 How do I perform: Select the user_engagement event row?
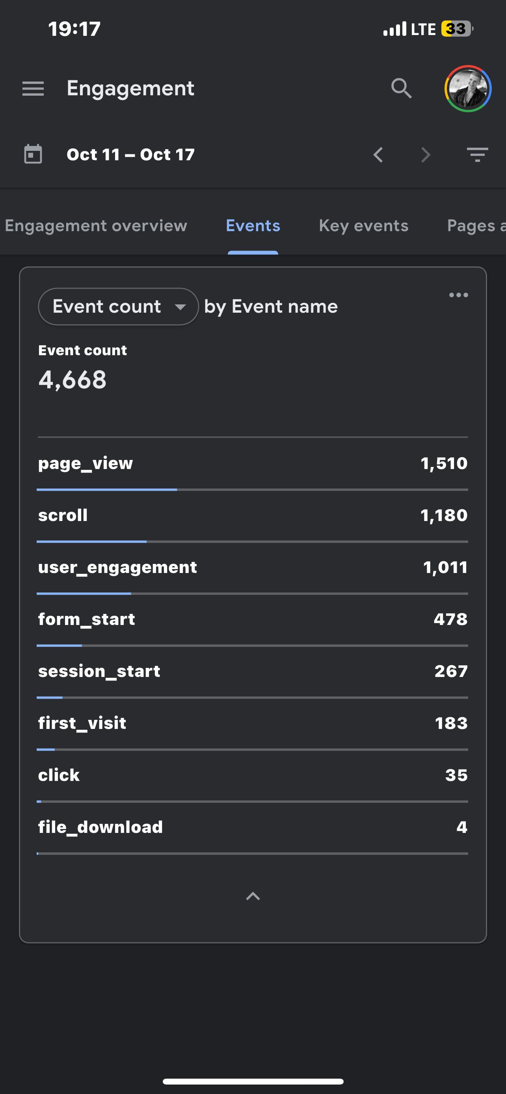(x=253, y=568)
